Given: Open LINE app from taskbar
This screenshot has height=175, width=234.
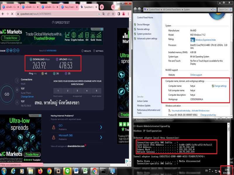Looking at the screenshot, I should pyautogui.click(x=67, y=171).
